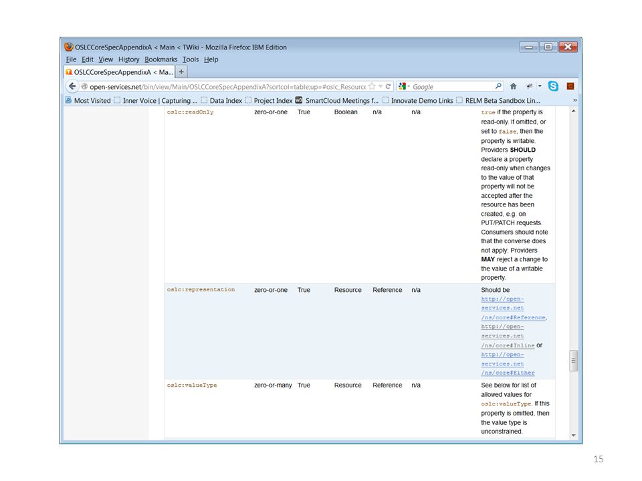Screen dimensions: 642x481
Task: Reload the page with the refresh icon
Action: [x=388, y=86]
